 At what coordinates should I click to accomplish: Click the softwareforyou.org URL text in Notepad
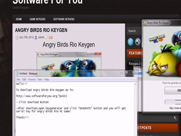coord(41,96)
